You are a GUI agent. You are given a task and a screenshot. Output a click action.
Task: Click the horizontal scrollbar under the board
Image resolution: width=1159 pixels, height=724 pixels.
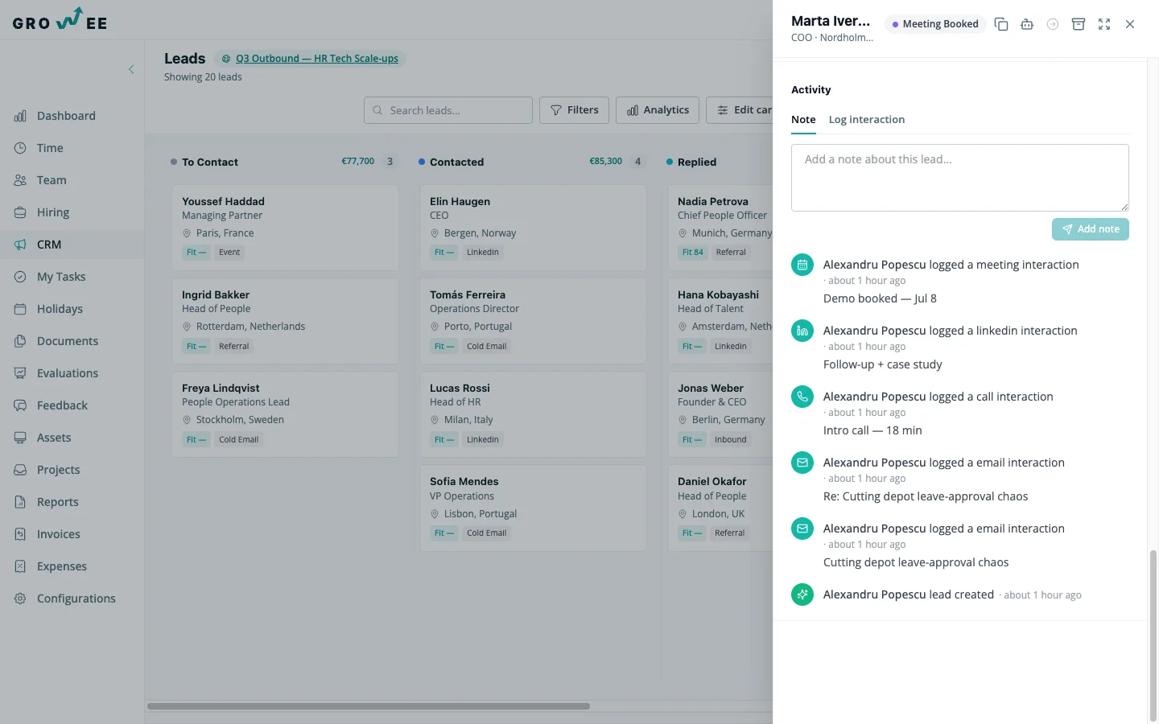(x=369, y=706)
